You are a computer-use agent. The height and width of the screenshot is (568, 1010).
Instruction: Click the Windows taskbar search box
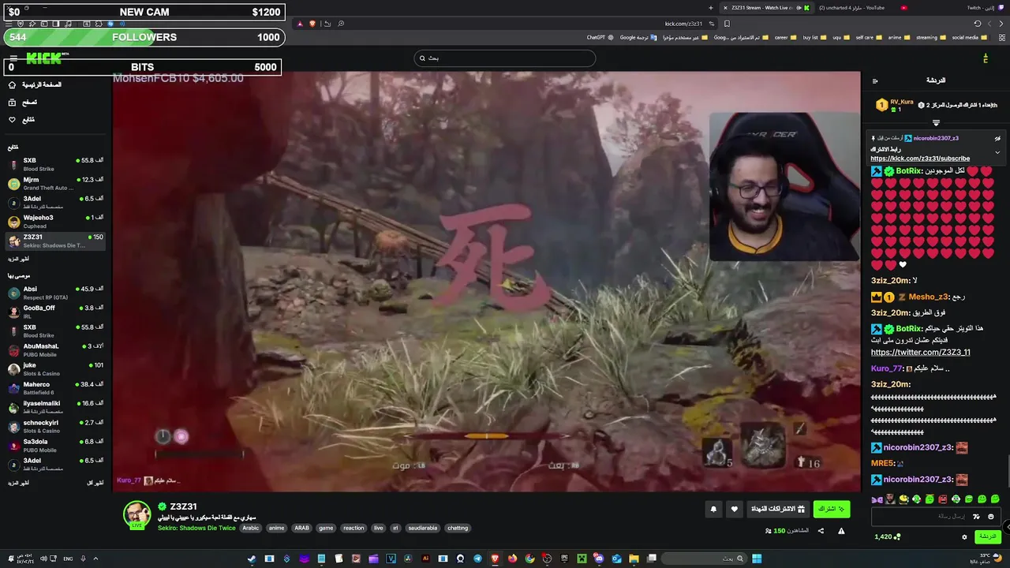[x=702, y=559]
